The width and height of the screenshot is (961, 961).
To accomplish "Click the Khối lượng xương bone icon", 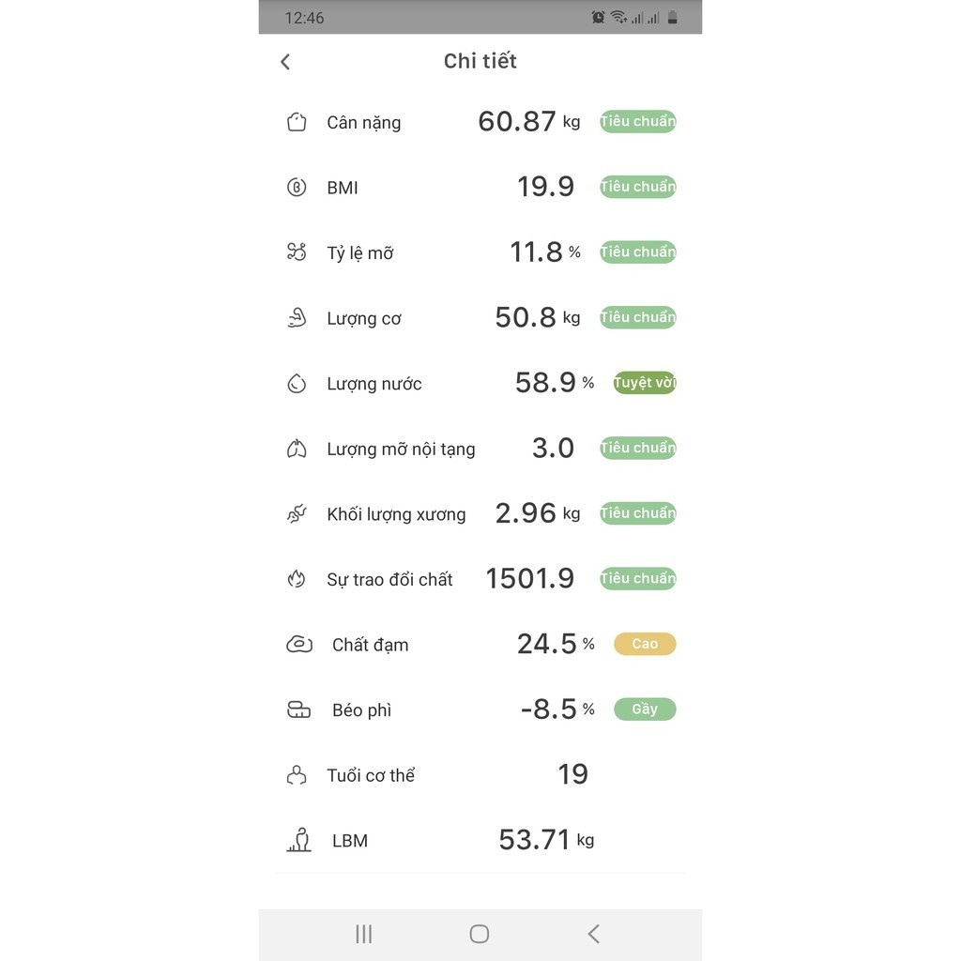I will [297, 514].
